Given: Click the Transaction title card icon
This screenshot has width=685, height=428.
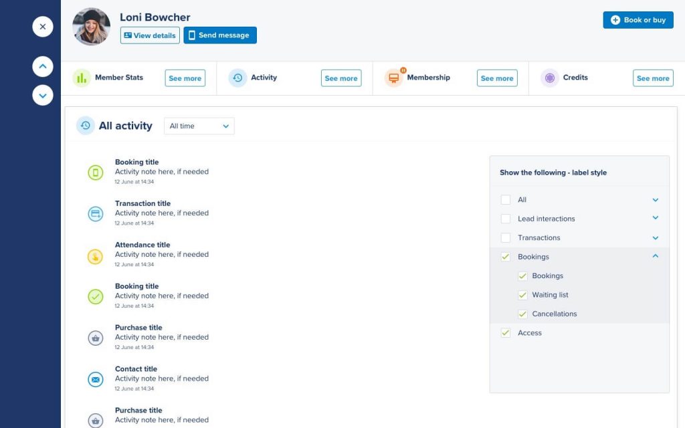Looking at the screenshot, I should point(94,213).
